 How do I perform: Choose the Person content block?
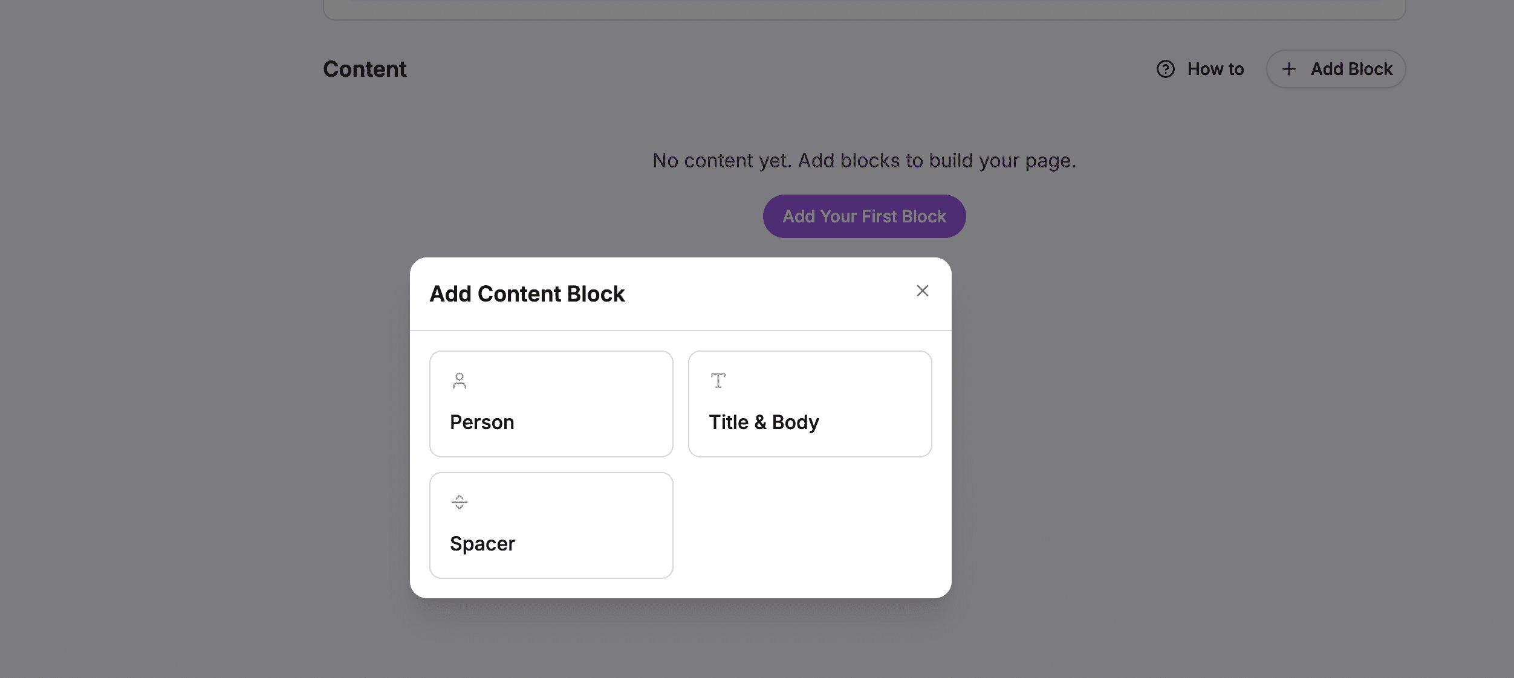click(x=551, y=403)
